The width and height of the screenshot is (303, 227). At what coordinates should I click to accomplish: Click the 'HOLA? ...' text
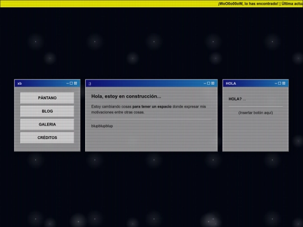[x=237, y=99]
